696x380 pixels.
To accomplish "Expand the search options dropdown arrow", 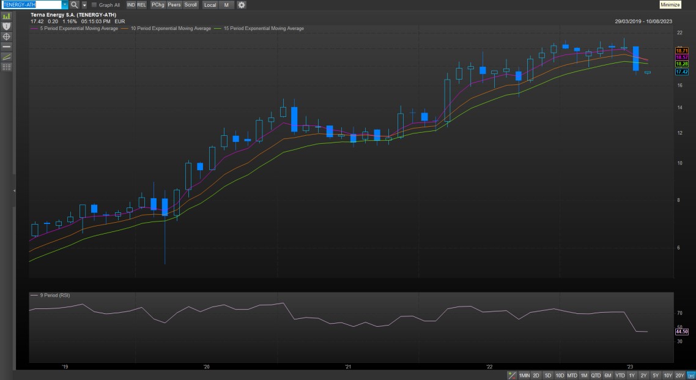I will pyautogui.click(x=84, y=5).
